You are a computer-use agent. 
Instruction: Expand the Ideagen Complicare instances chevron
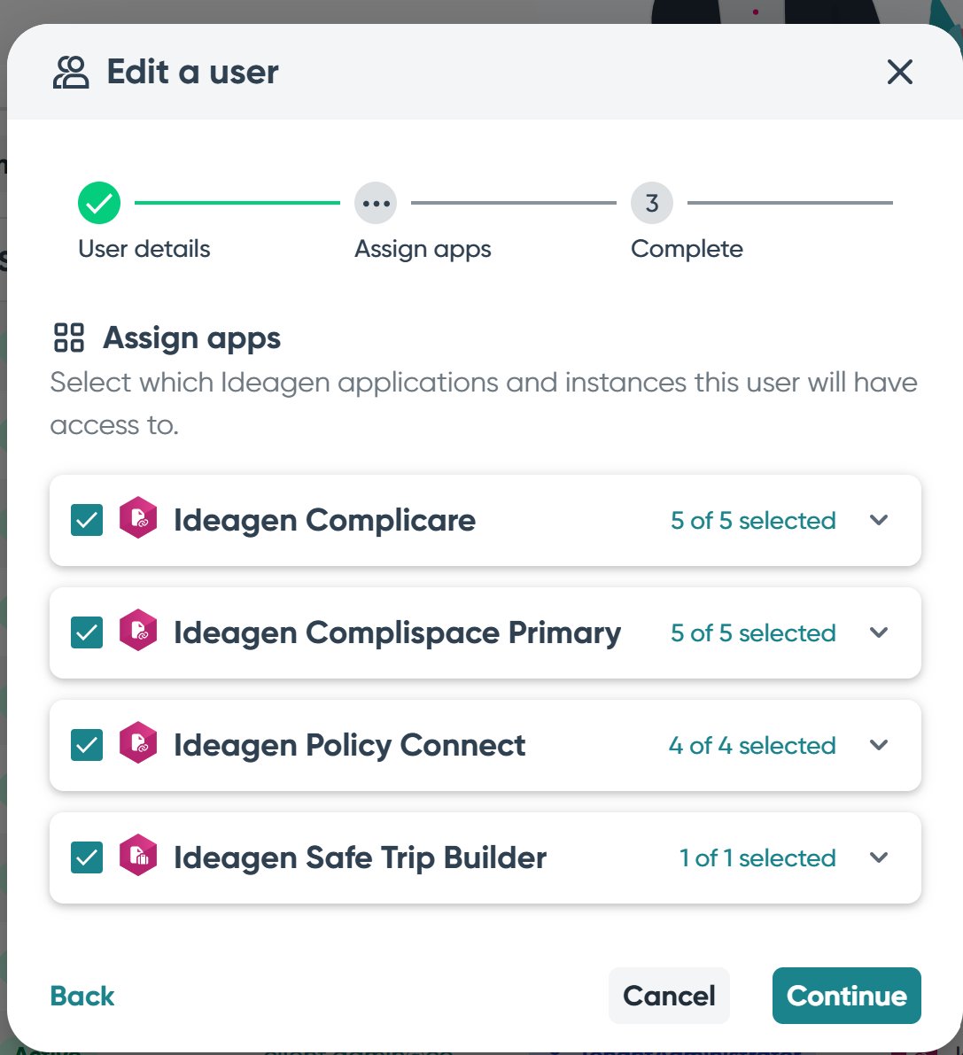coord(878,520)
